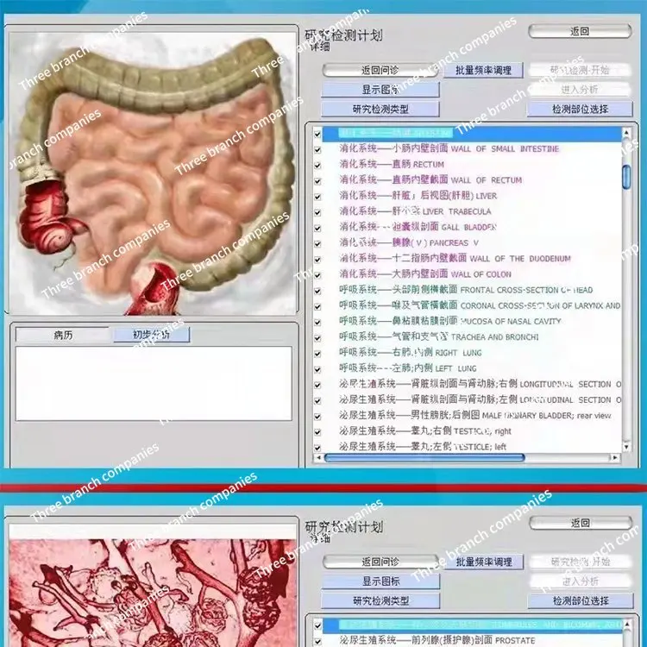The image size is (647, 647).
Task: Click the list's scroll-up arrow
Action: tap(626, 133)
